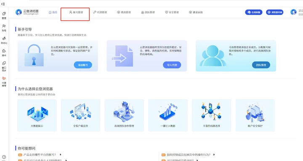
Task: Select the 一键迁入数据 feature card
Action: coord(168,115)
